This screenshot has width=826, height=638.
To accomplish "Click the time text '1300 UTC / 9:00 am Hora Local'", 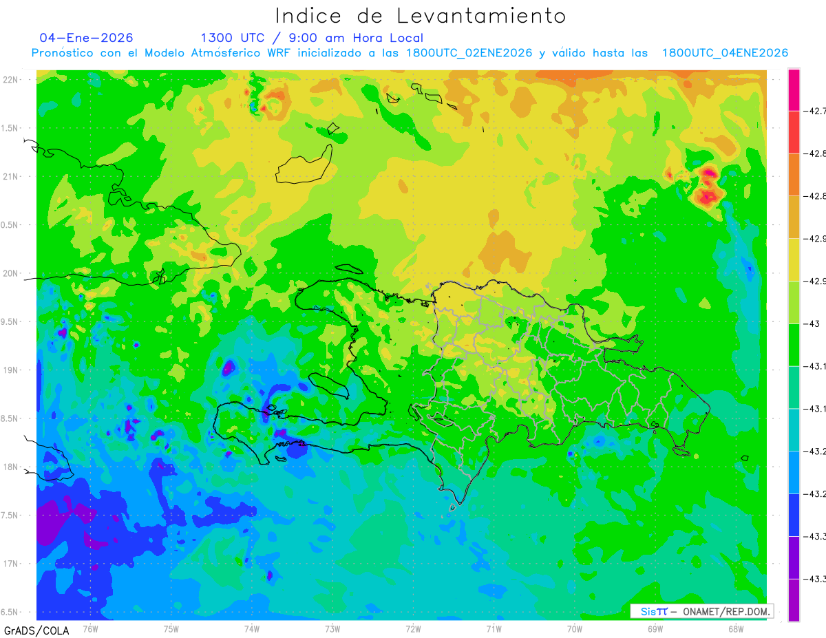I will click(x=312, y=38).
